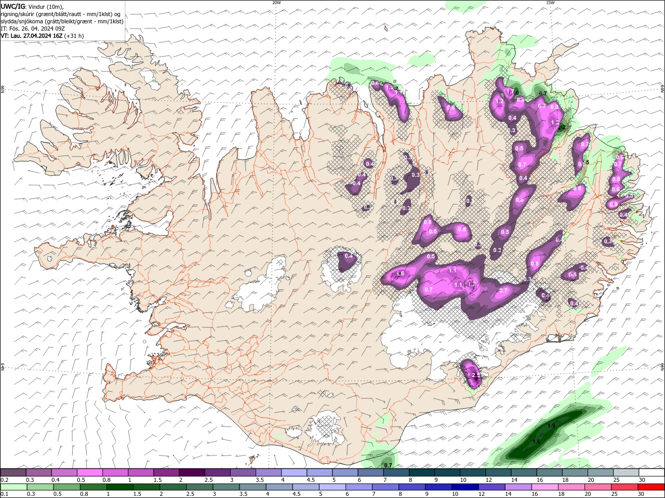Click the red swatch labeled 30 on rain scale

point(651,487)
